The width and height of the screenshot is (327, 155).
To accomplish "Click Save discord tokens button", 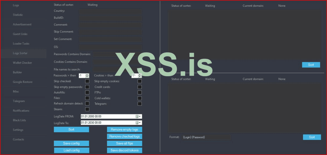I will [124, 150].
